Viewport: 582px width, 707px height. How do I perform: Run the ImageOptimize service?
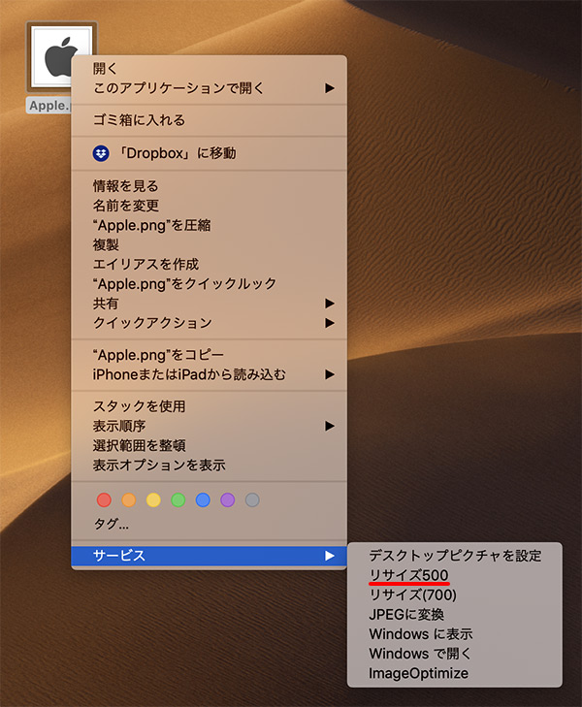point(455,673)
